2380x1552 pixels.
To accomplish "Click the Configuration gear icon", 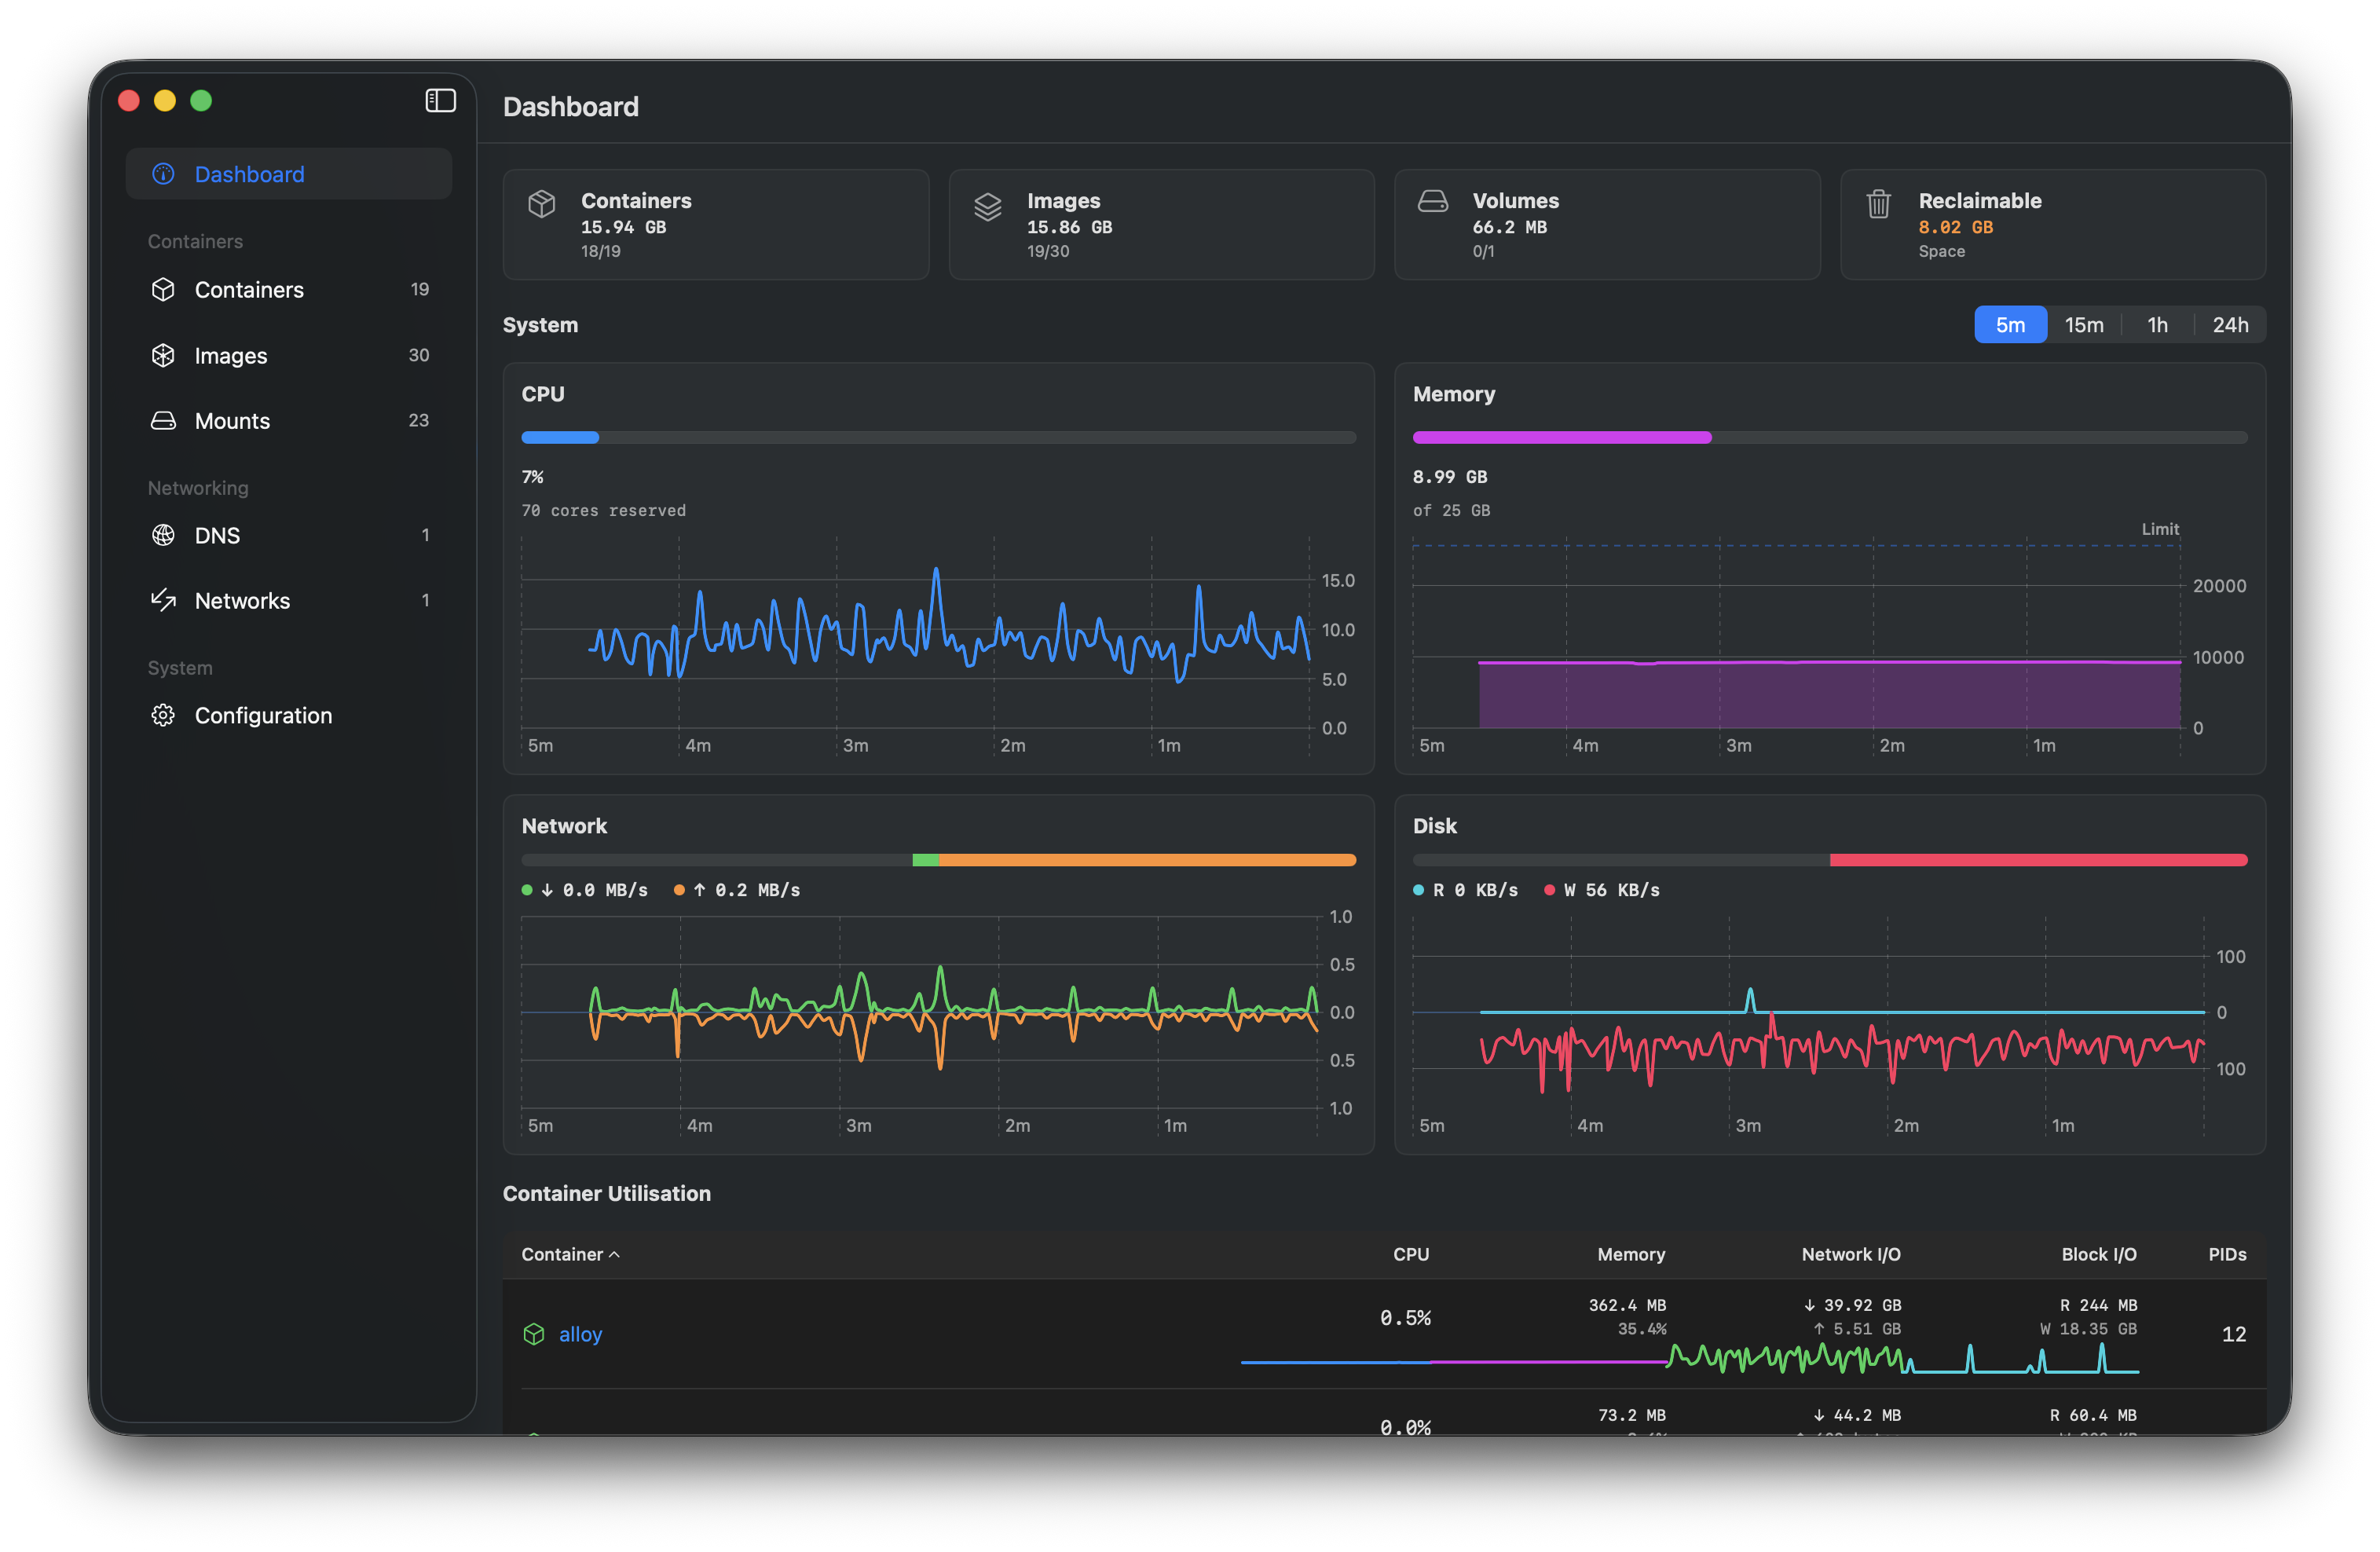I will point(163,715).
